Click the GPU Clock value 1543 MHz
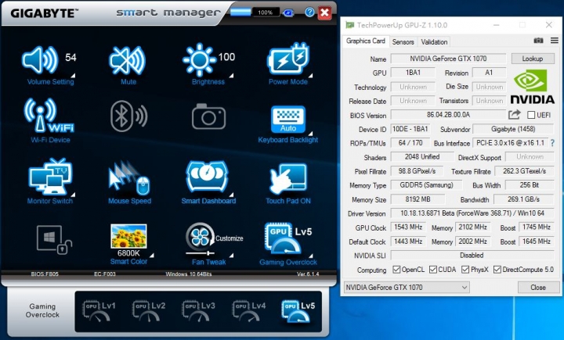 click(x=408, y=227)
